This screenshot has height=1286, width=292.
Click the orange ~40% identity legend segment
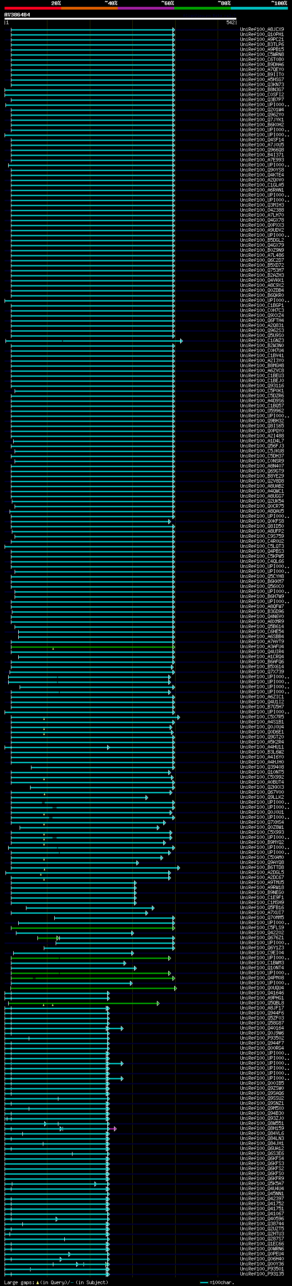tap(90, 9)
